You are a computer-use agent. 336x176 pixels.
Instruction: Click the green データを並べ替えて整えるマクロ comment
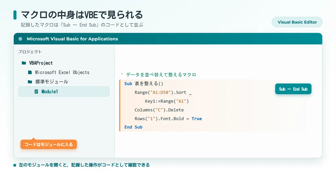[x=161, y=75]
